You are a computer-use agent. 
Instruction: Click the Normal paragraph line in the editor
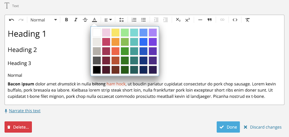[15, 75]
